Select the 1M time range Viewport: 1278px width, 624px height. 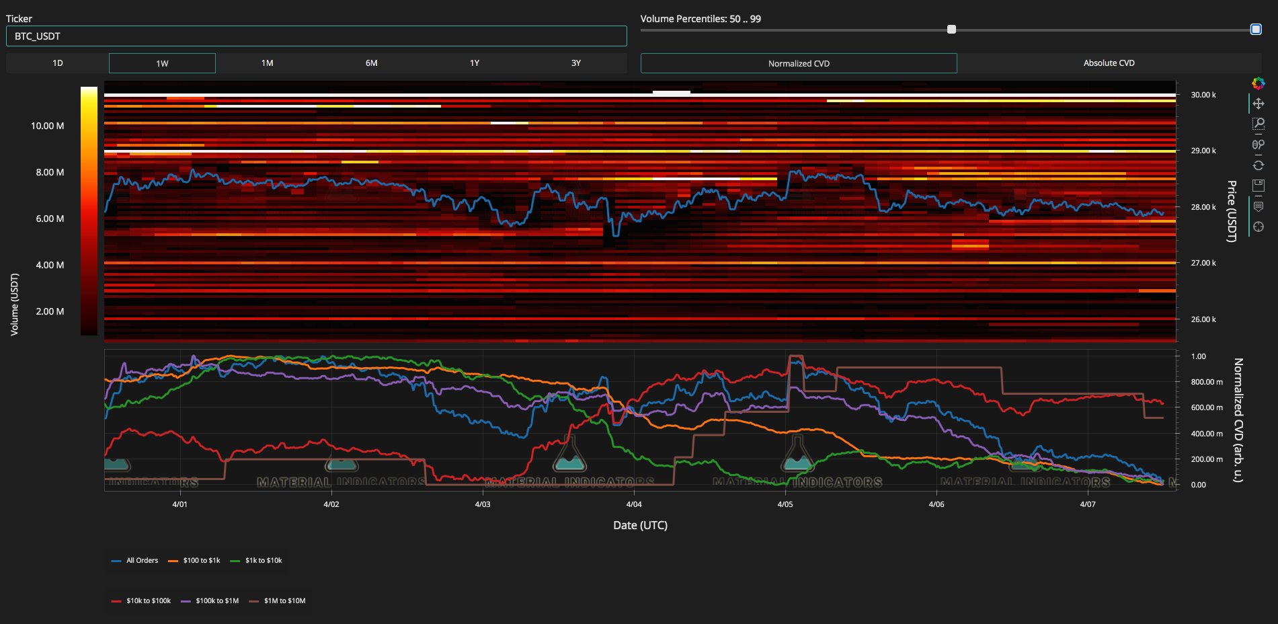point(267,63)
